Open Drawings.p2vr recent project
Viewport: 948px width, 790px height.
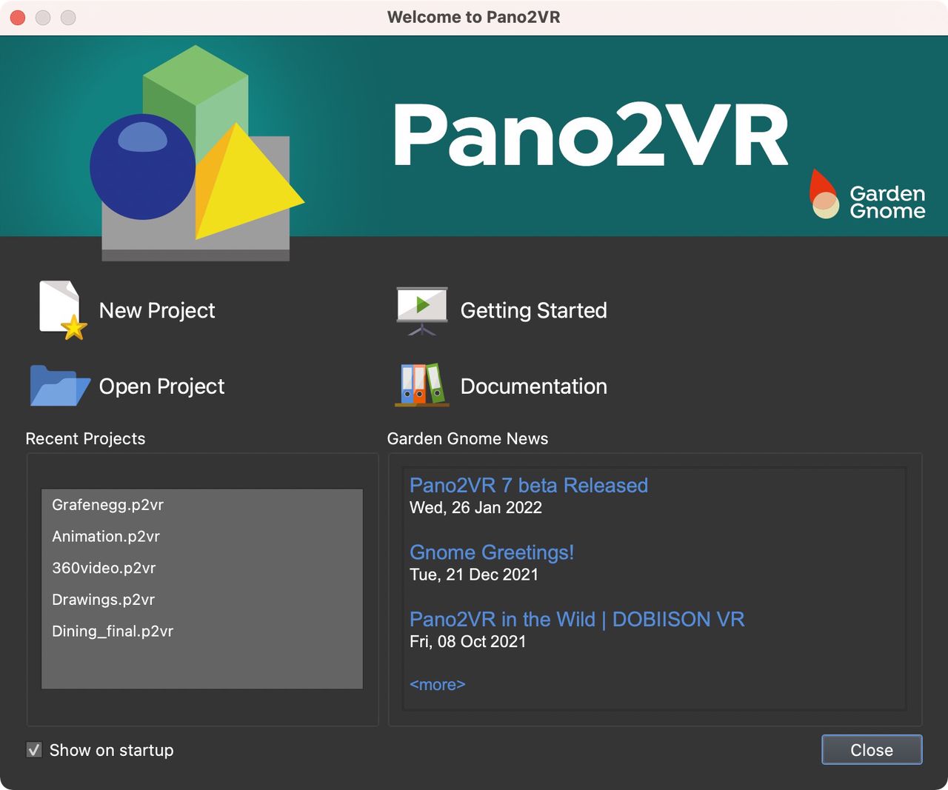click(102, 600)
